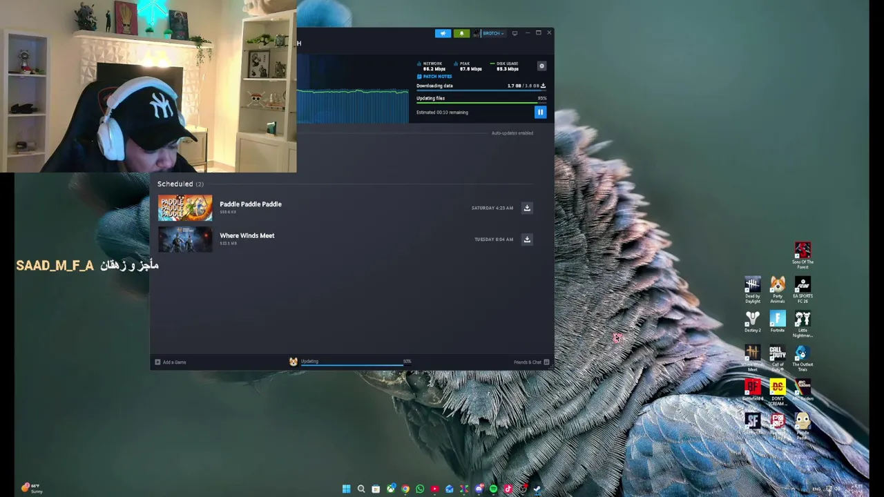The image size is (884, 497).
Task: Open the Patch Notes link
Action: point(434,77)
